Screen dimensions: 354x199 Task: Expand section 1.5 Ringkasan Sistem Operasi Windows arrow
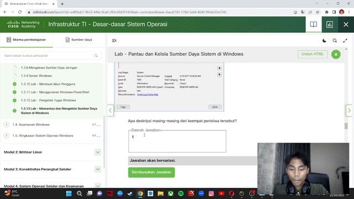tap(7, 135)
